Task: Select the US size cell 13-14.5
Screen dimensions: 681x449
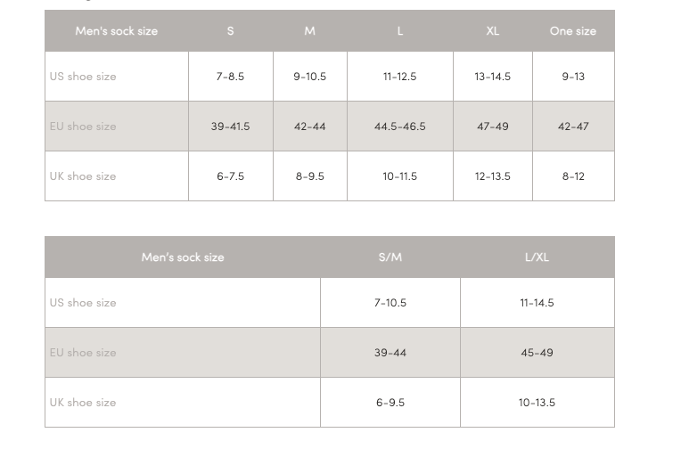Action: pos(493,77)
